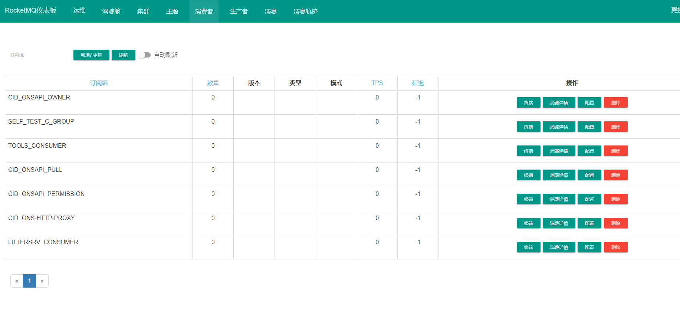680x321 pixels.
Task: Click 终端 for CID_ONSAPI_OWNER
Action: (529, 102)
